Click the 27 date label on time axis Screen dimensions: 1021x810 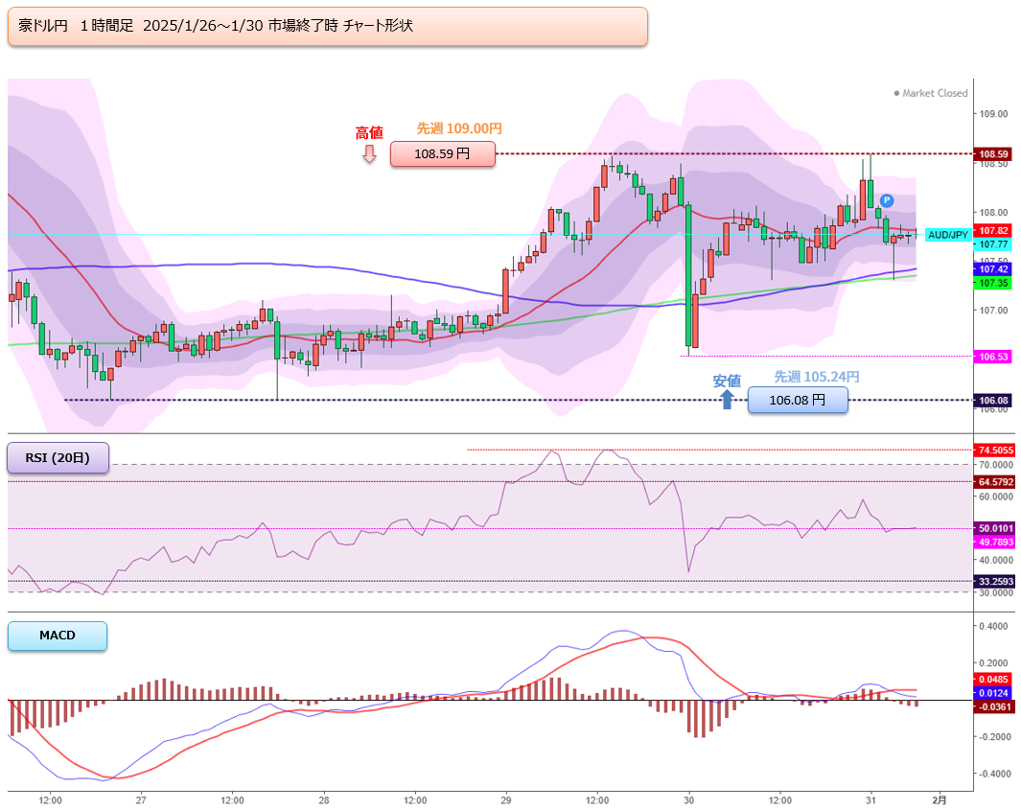(141, 800)
